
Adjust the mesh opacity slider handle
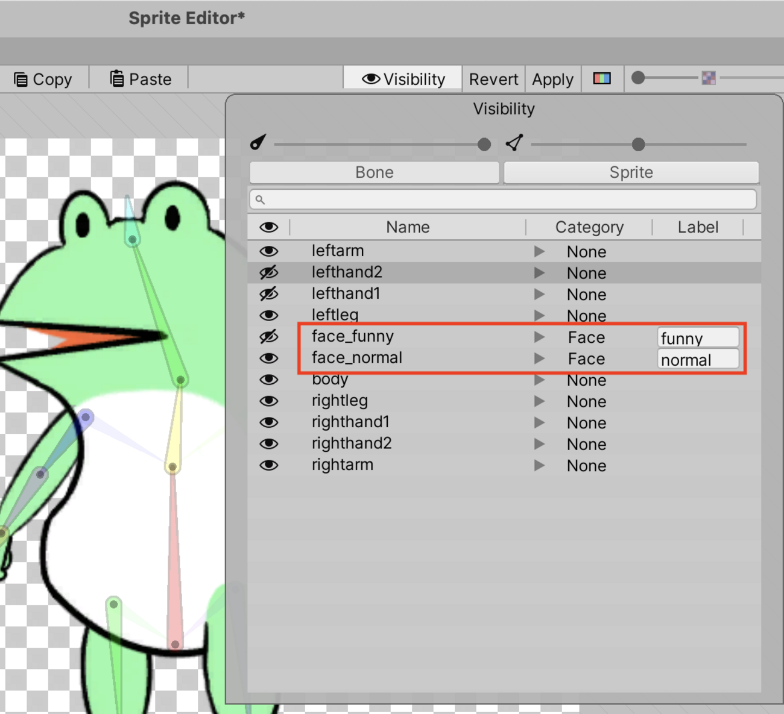point(638,145)
